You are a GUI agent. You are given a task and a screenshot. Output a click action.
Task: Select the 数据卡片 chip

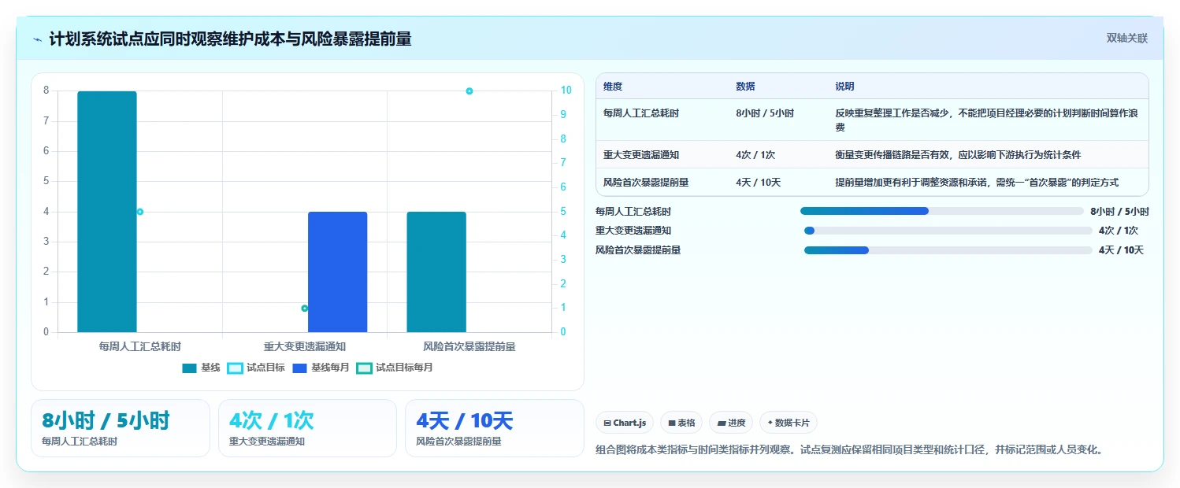[789, 423]
